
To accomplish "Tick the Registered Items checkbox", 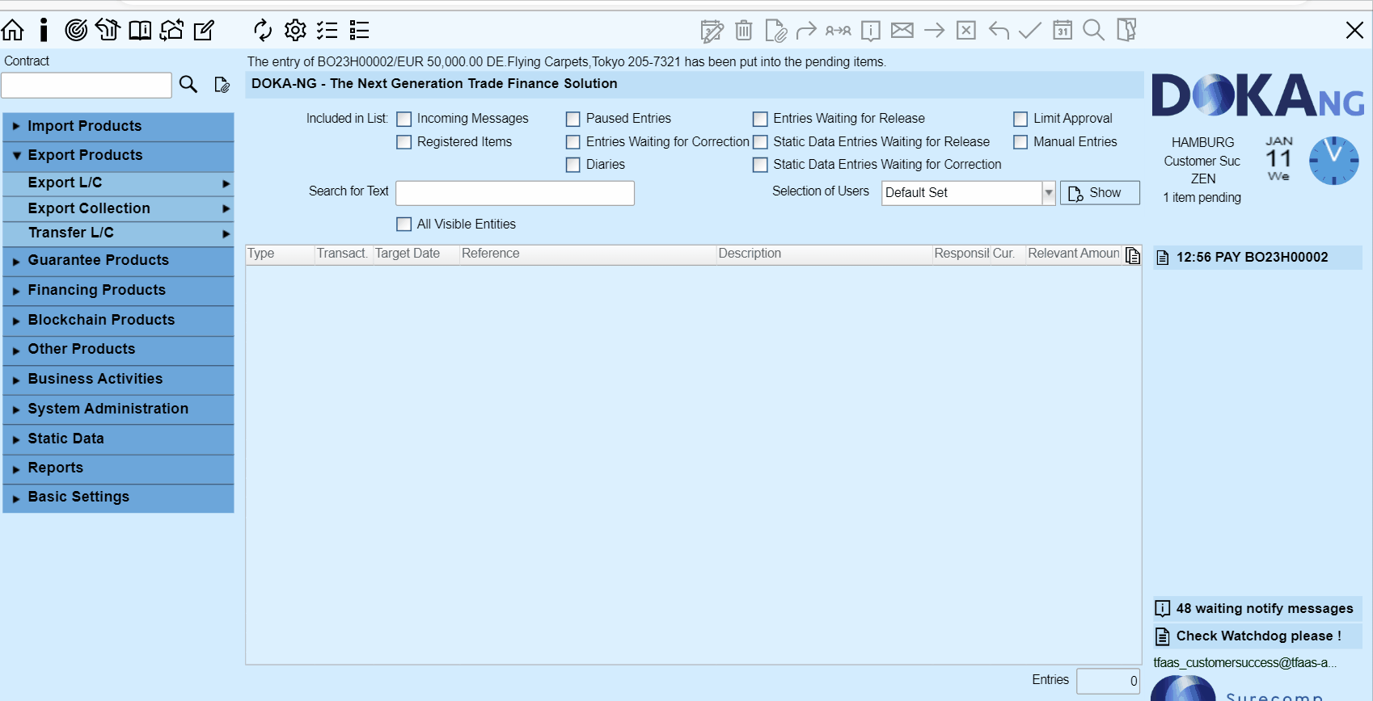I will (x=404, y=142).
